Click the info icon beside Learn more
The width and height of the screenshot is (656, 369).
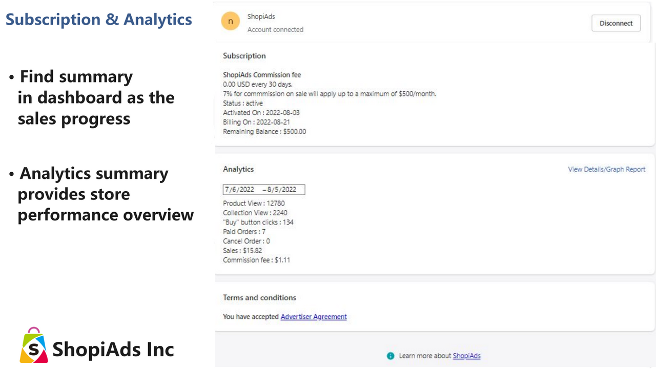(391, 356)
